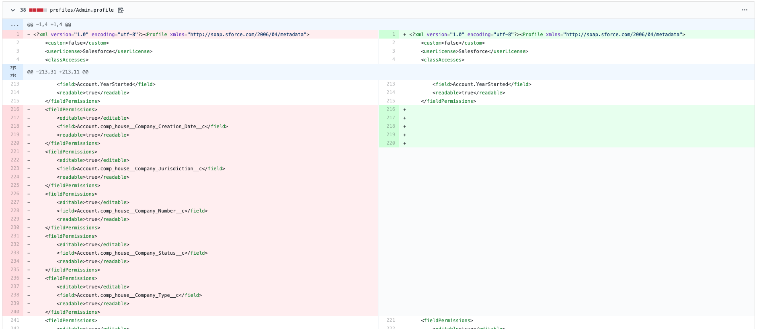Click the Expand Up arrow icon
757x329 pixels.
13,76
